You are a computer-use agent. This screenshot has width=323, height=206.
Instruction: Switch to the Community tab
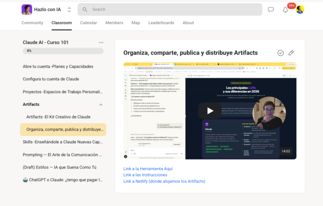(x=32, y=23)
